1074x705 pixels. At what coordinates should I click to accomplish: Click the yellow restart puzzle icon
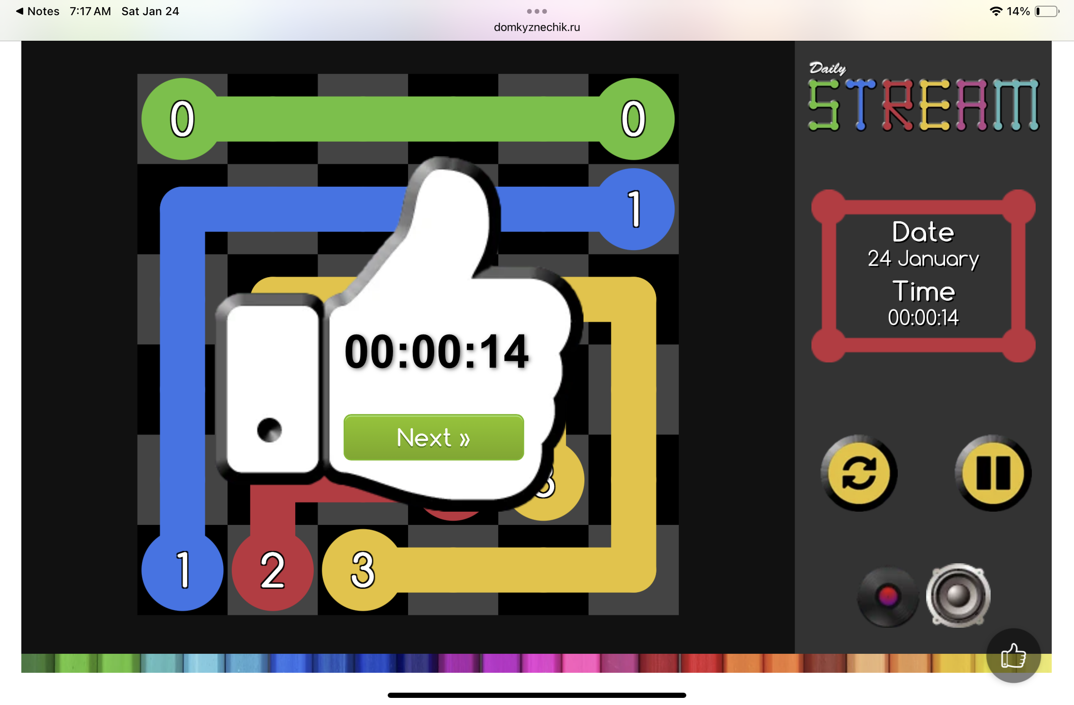click(859, 473)
